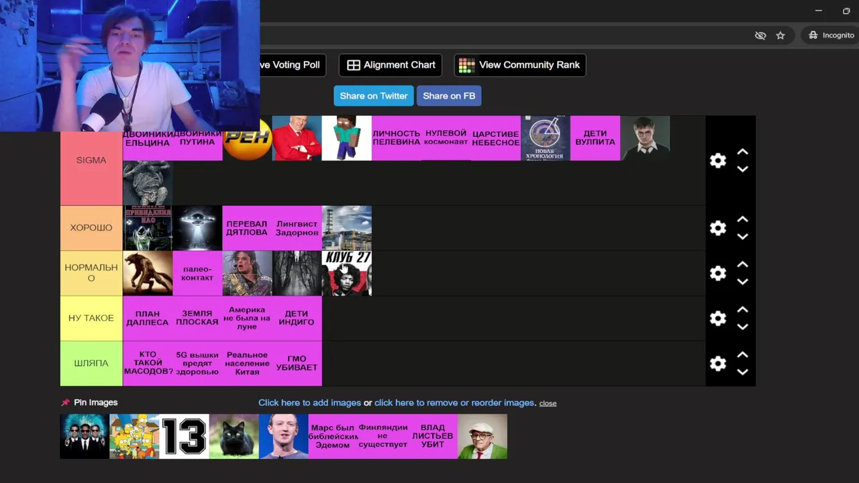Select the Новая Хронология book tile
The height and width of the screenshot is (483, 859).
click(x=546, y=138)
